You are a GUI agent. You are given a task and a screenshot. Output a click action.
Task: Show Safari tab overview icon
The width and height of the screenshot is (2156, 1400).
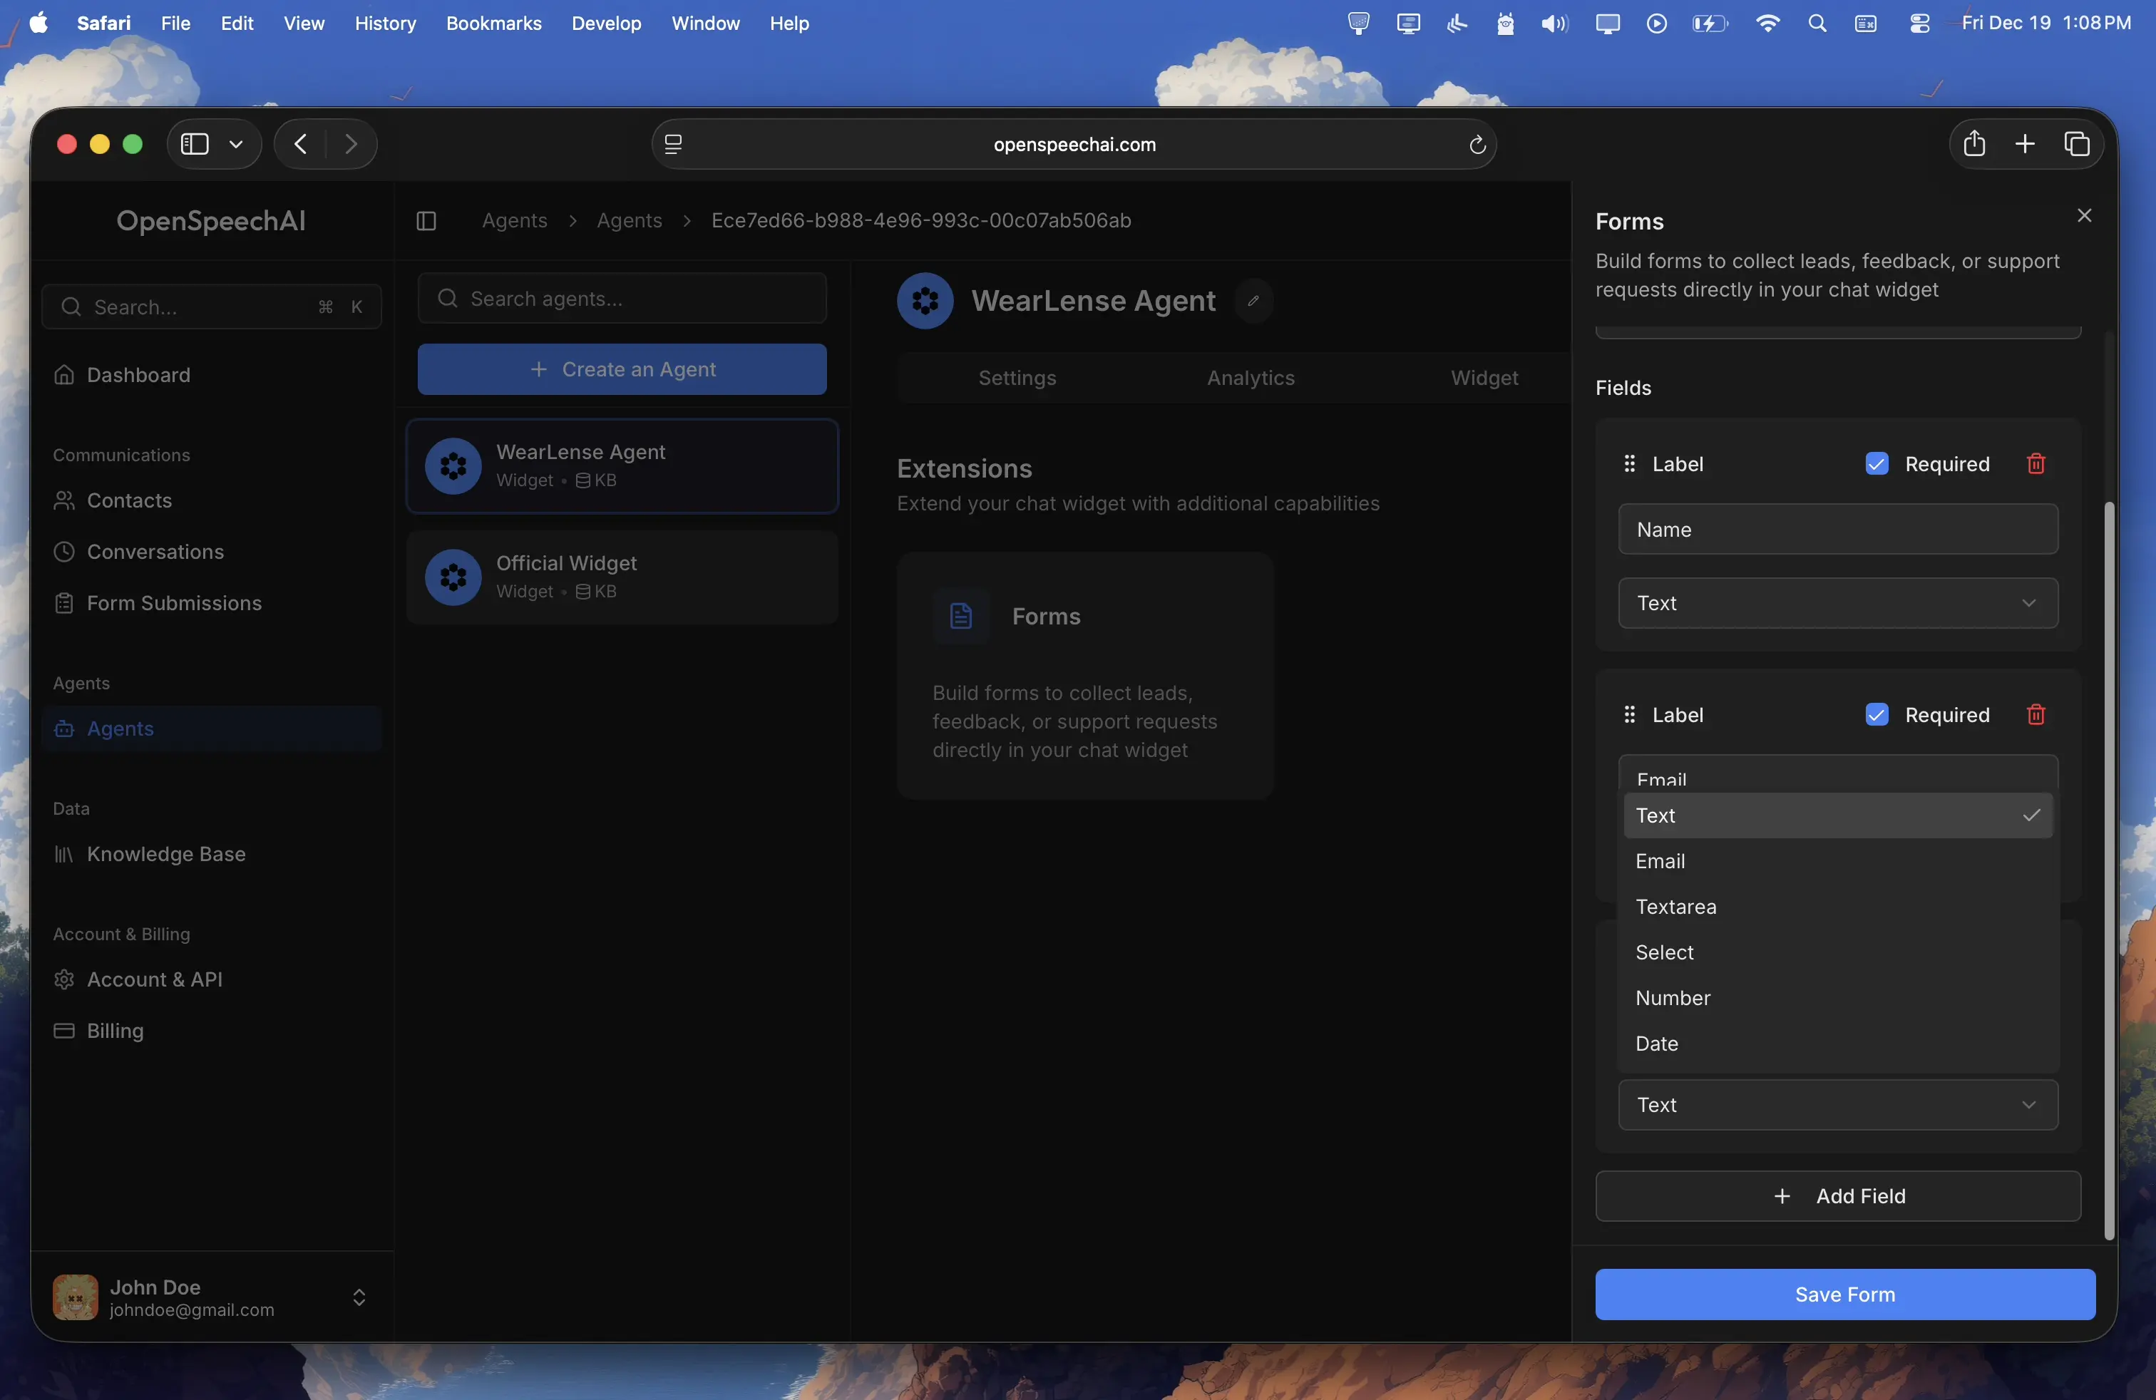pyautogui.click(x=2077, y=144)
